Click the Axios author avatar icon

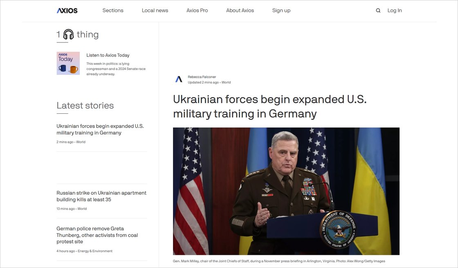tap(179, 79)
